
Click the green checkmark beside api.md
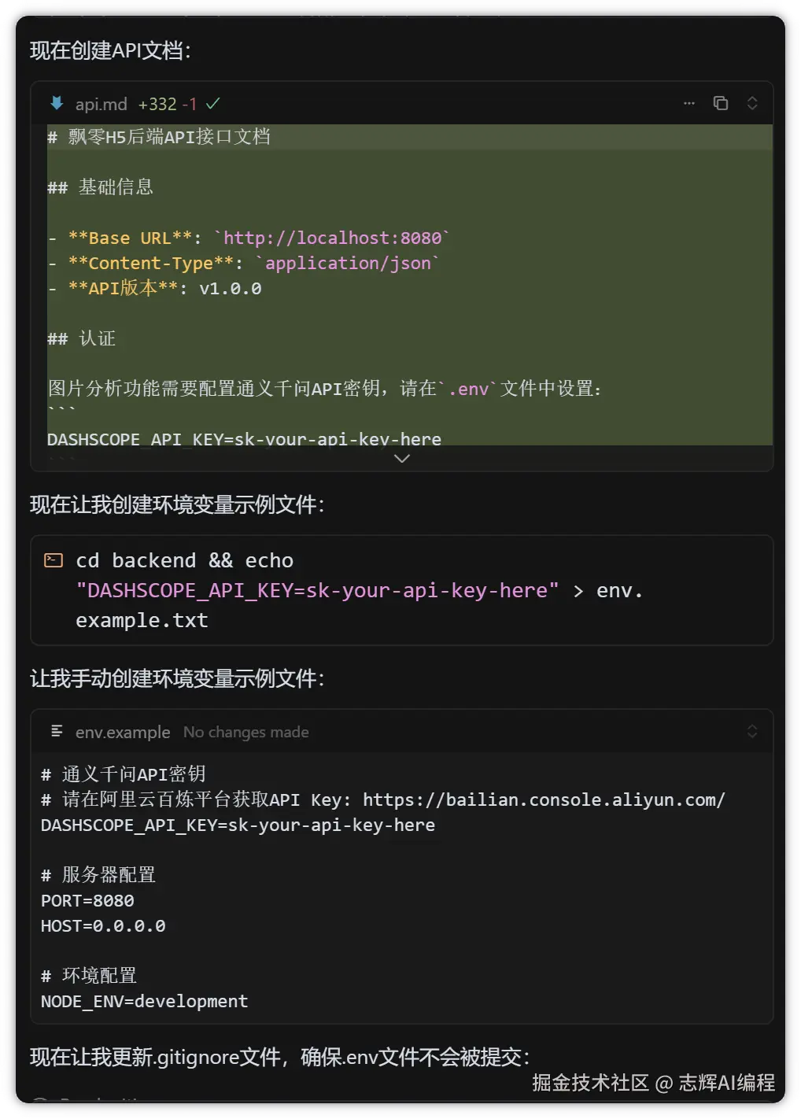click(213, 104)
